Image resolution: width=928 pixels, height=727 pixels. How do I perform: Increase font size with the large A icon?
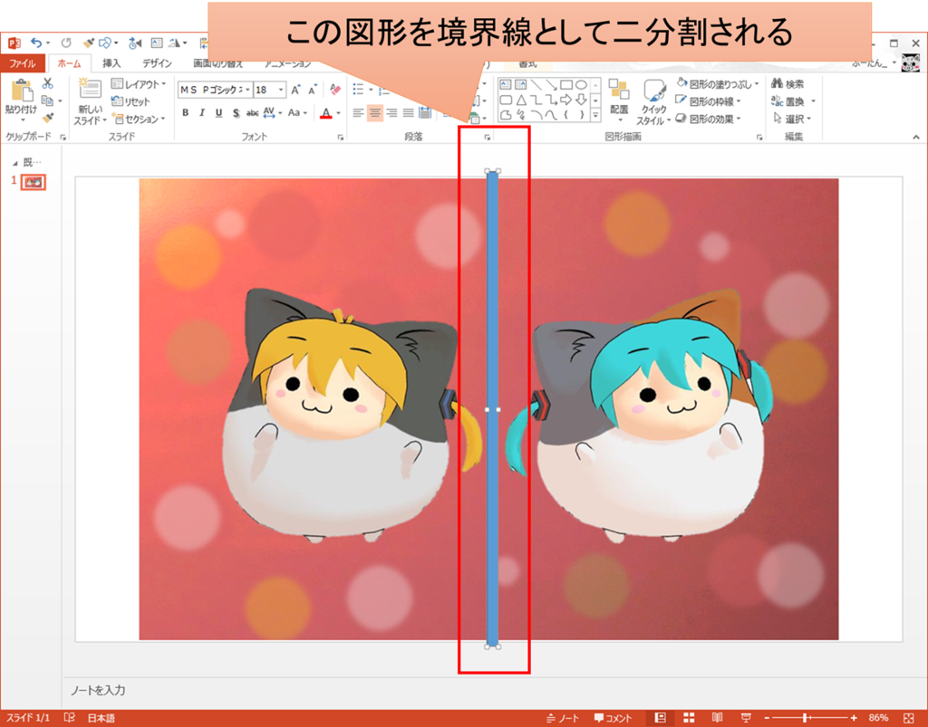pos(295,90)
